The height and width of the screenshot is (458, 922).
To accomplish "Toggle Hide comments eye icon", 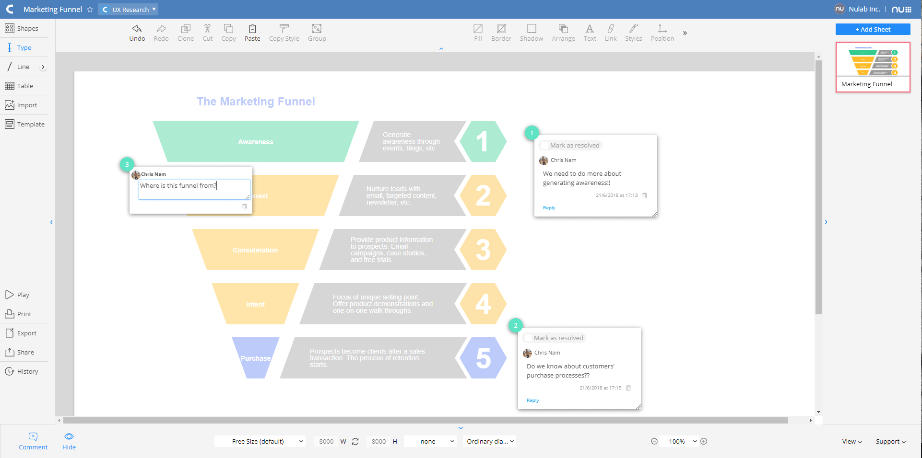I will 69,436.
